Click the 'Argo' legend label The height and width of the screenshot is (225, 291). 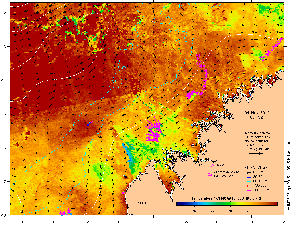click(x=220, y=165)
